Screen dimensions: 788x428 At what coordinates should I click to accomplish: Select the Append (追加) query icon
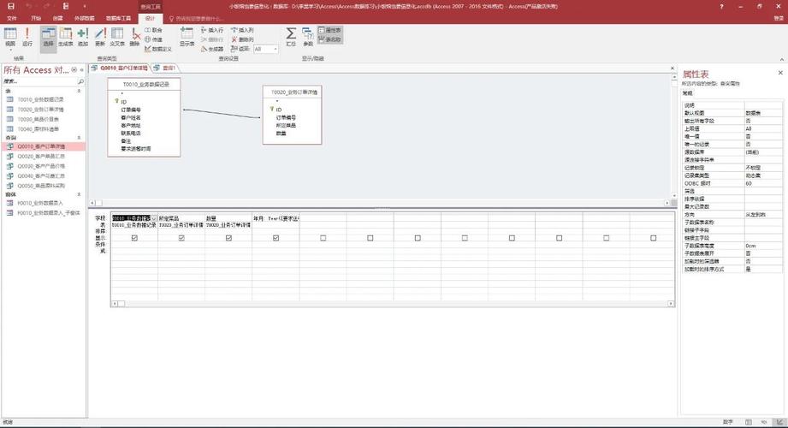tap(83, 37)
